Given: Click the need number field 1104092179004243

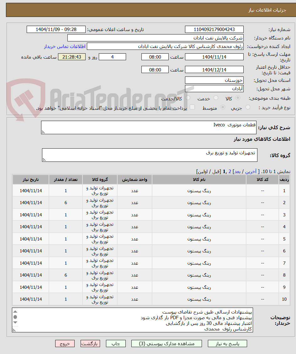Looking at the screenshot, I should coord(214,29).
